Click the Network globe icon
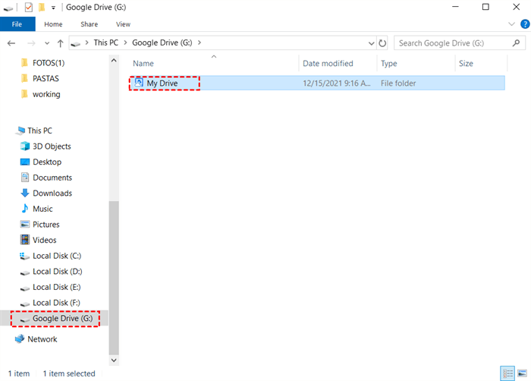This screenshot has width=531, height=381. (x=20, y=338)
